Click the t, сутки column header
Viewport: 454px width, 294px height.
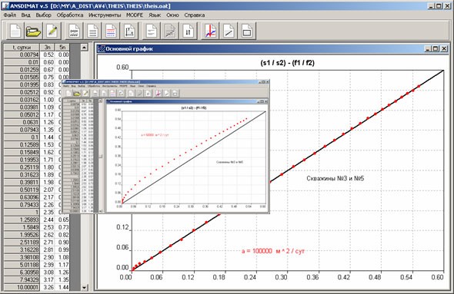tap(22, 47)
